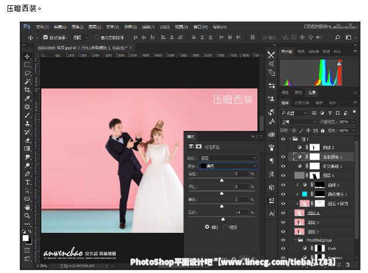Screen dimensions: 368x273
Task: Toggle the layer filter on/off switch
Action: click(354, 112)
